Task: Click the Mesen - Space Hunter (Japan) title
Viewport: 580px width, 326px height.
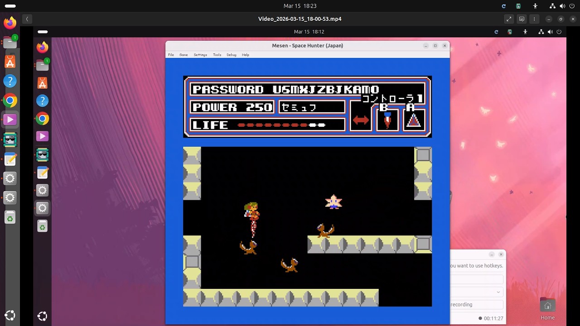Action: (307, 45)
